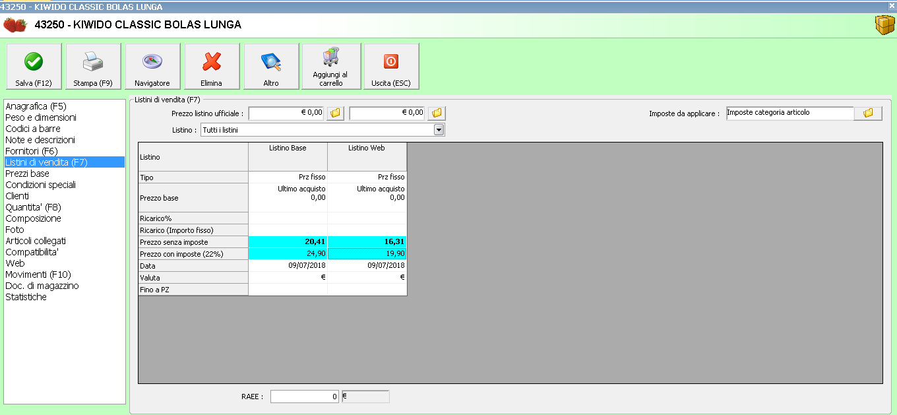Viewport: 897px width, 415px height.
Task: Click the Prezzo senza imposte row label
Action: click(193, 241)
